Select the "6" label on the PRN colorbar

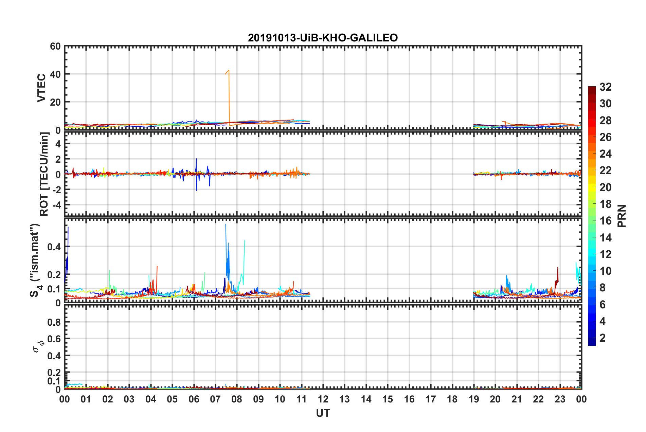click(603, 305)
